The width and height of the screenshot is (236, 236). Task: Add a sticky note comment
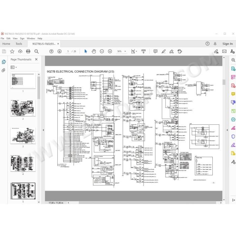pos(155,51)
